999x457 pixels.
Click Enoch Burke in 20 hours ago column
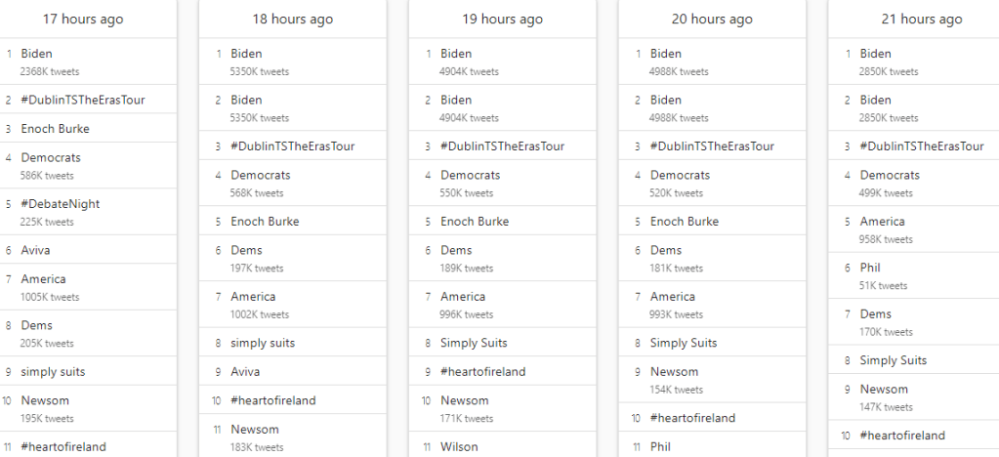[685, 222]
